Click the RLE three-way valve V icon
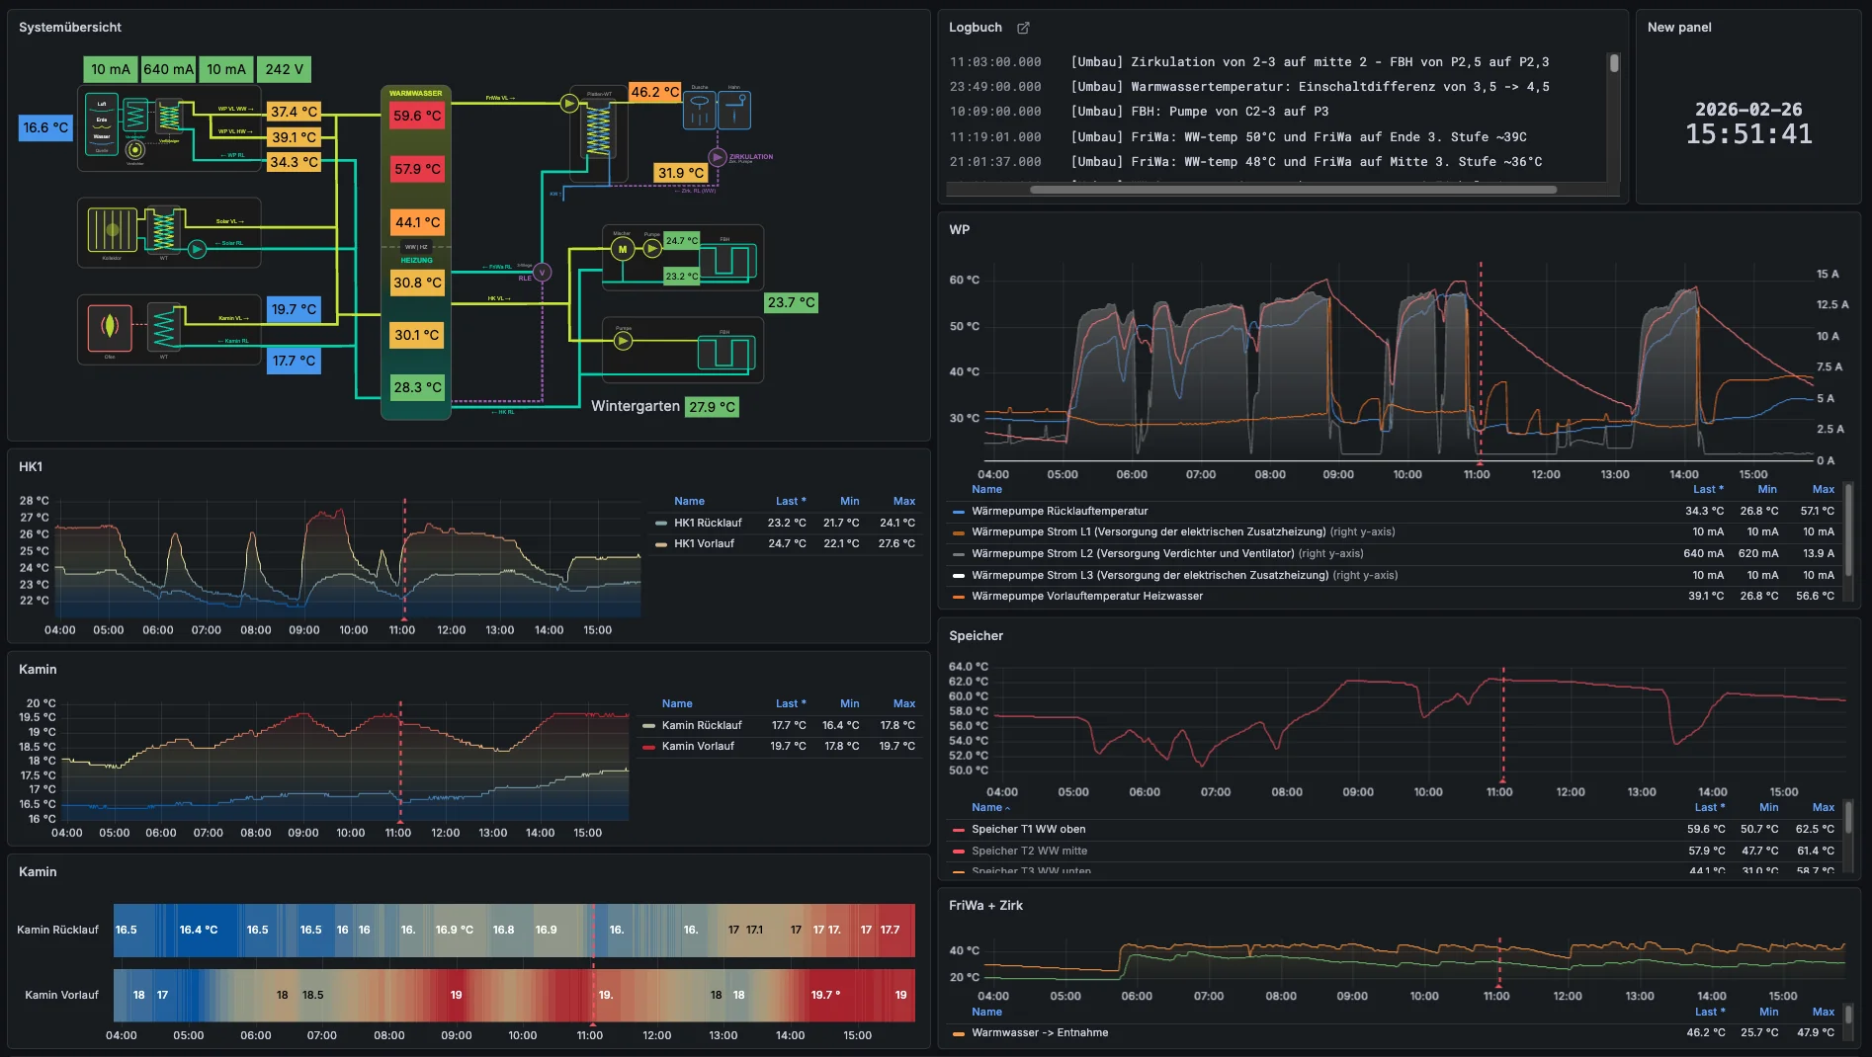 click(542, 273)
